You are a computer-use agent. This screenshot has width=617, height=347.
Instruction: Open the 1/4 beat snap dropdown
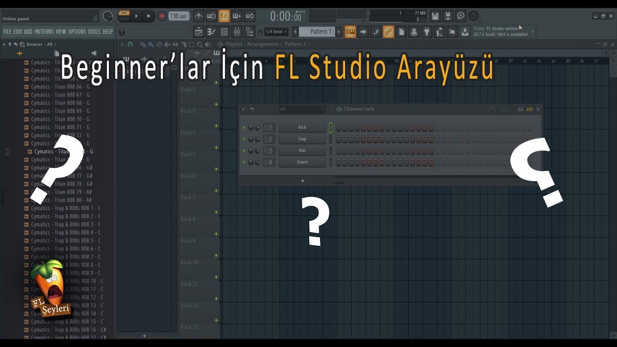click(277, 32)
